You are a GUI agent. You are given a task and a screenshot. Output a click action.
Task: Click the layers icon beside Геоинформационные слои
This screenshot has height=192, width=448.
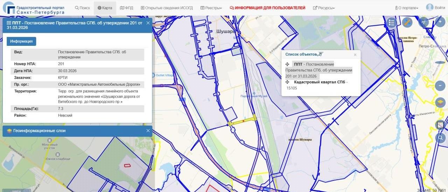click(x=9, y=131)
